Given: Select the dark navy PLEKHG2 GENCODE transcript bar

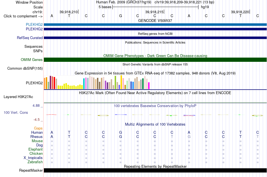Looking at the screenshot, I should click(155, 29).
